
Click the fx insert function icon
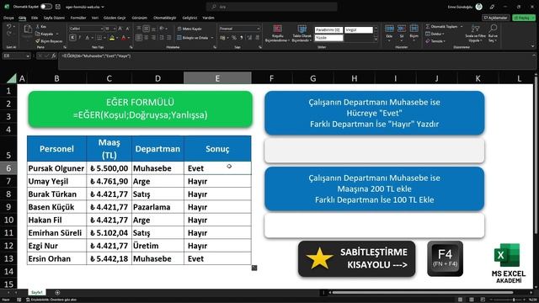click(x=54, y=56)
